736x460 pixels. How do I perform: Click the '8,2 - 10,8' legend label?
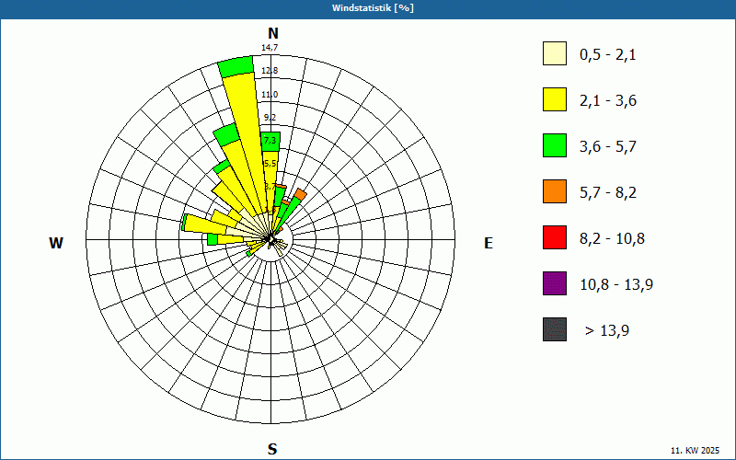click(x=612, y=239)
